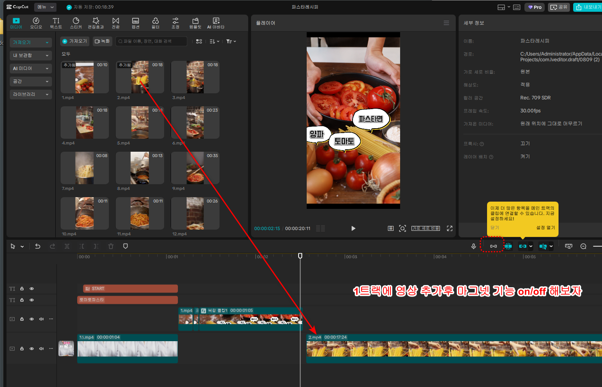Expand the 라이브러리 sidebar section
Image resolution: width=602 pixels, height=387 pixels.
click(31, 95)
